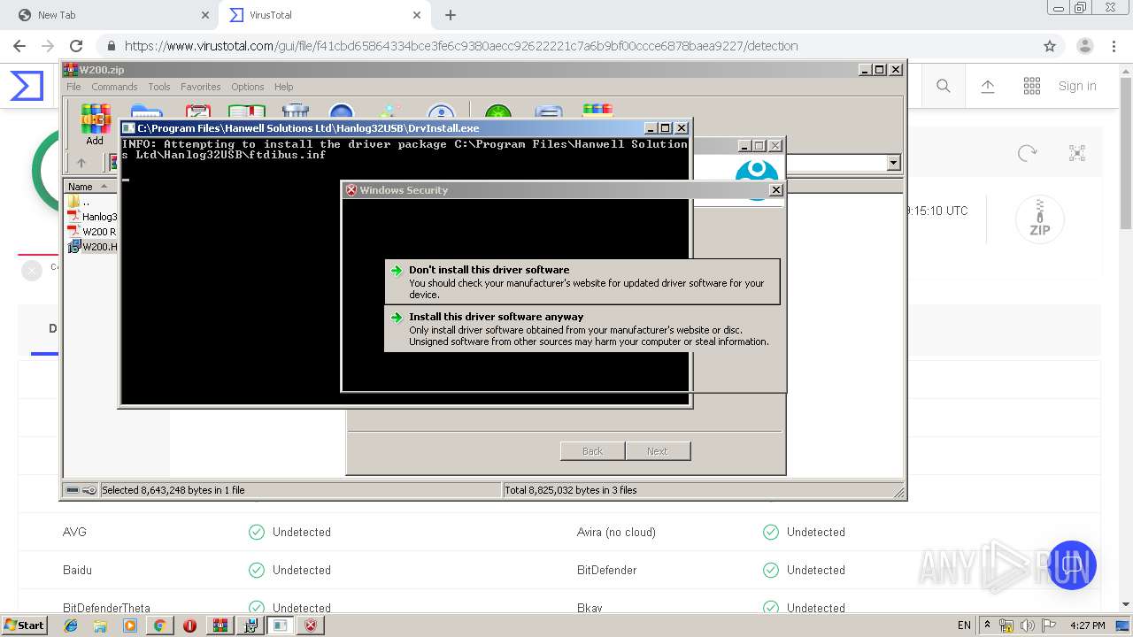Click the VirusTotal upload file icon
This screenshot has height=637, width=1133.
point(988,86)
